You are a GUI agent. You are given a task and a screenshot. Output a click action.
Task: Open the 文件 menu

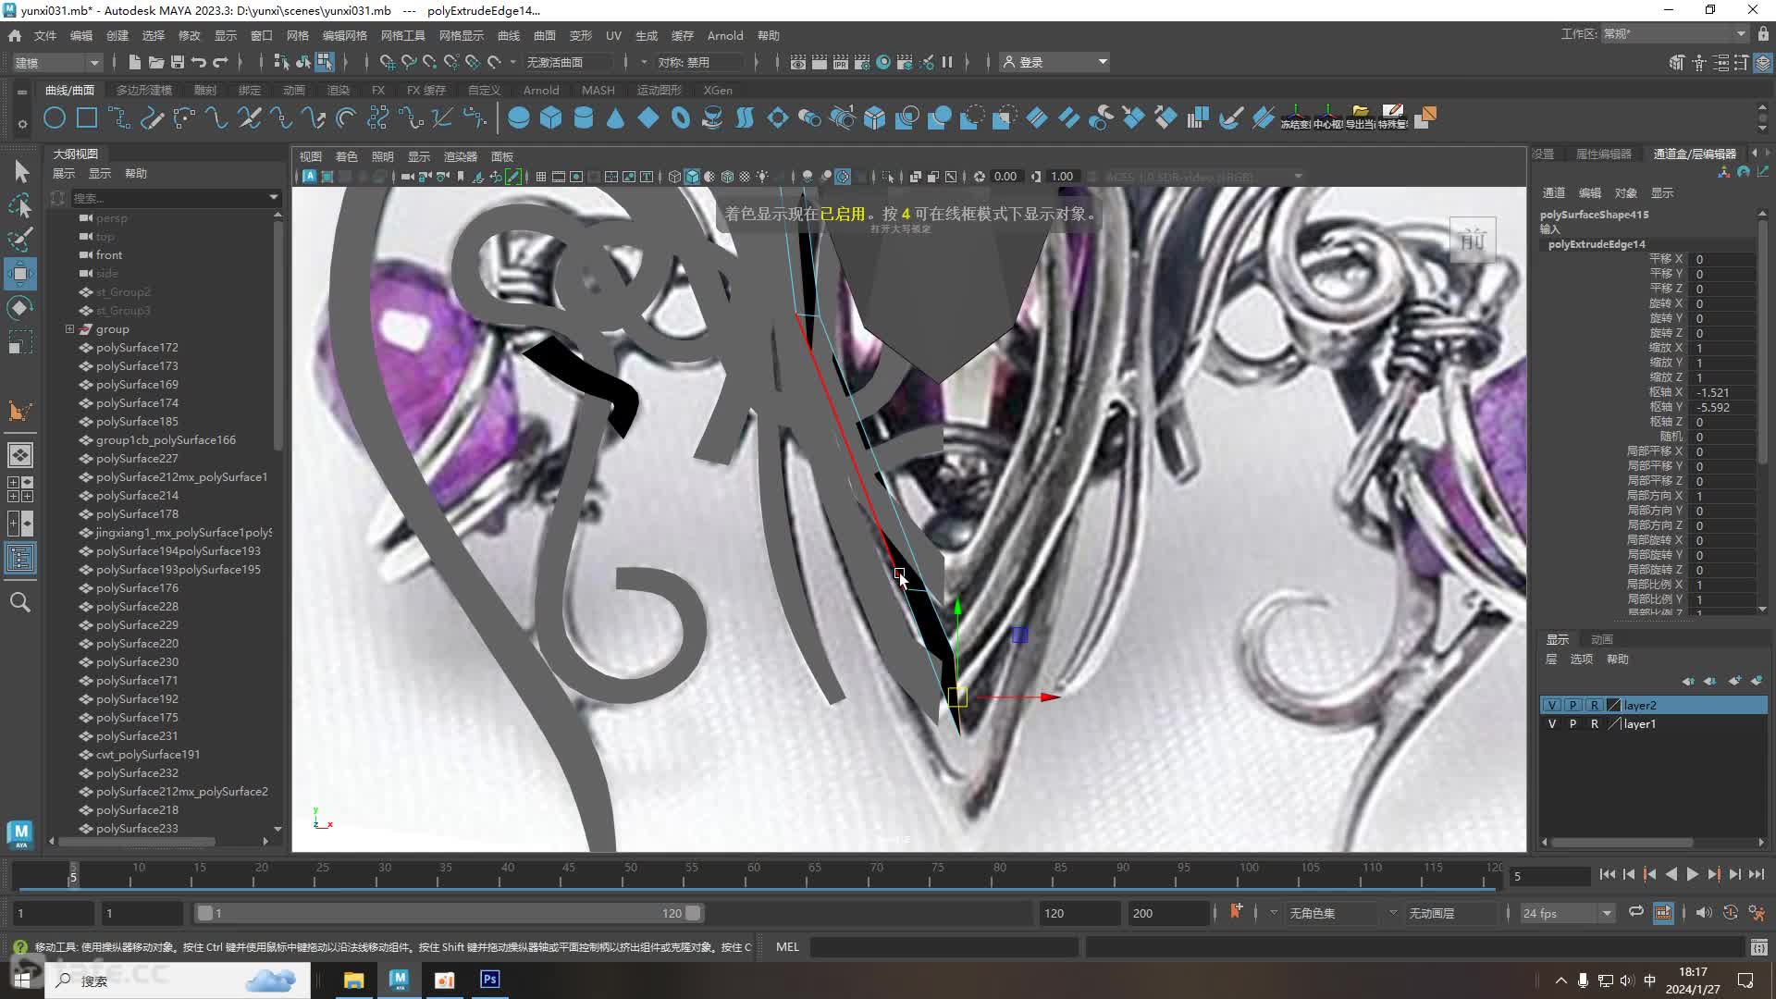(44, 35)
